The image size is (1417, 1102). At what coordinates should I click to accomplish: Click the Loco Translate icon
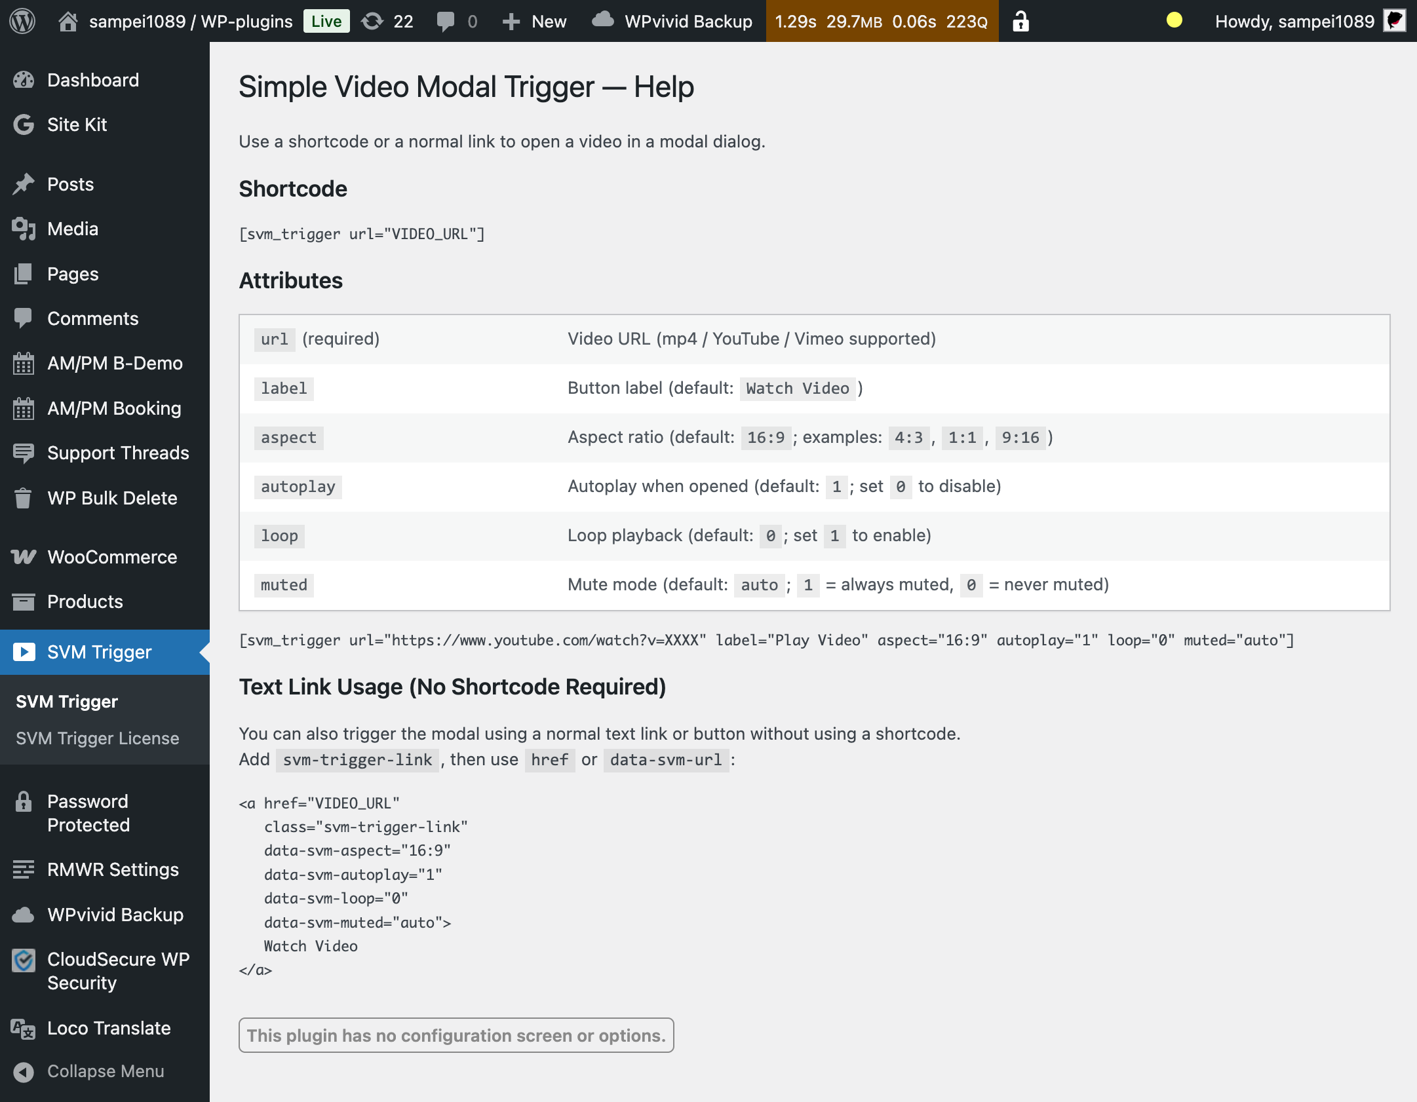pyautogui.click(x=24, y=1029)
